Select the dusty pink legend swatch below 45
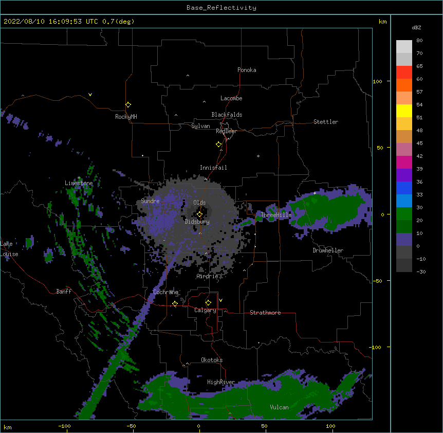The image size is (443, 433). [404, 149]
